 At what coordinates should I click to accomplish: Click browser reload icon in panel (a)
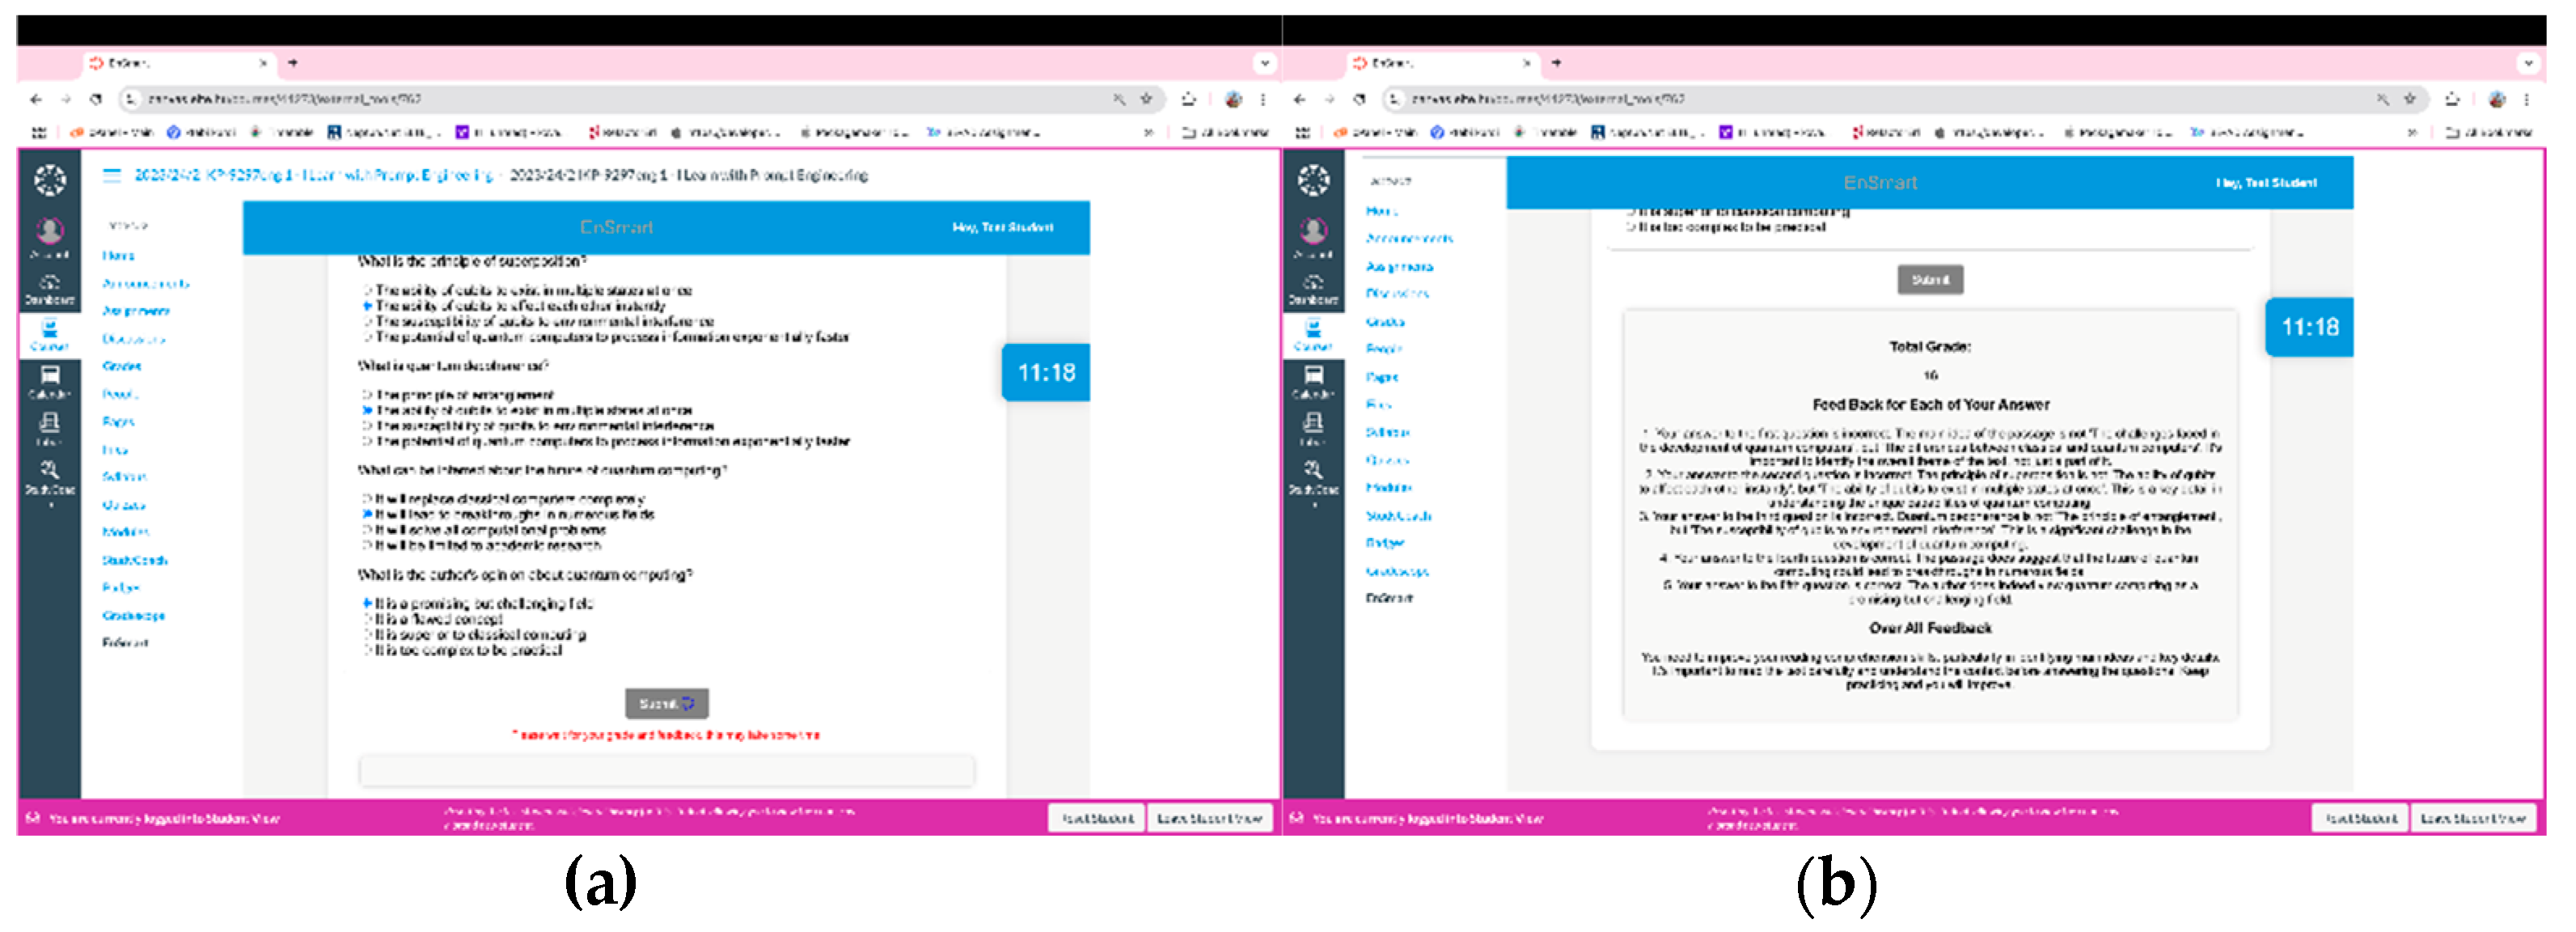(96, 99)
